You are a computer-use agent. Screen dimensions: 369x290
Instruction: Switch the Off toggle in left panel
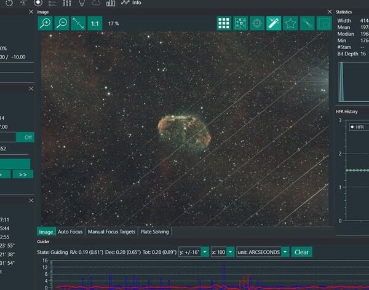(25, 137)
